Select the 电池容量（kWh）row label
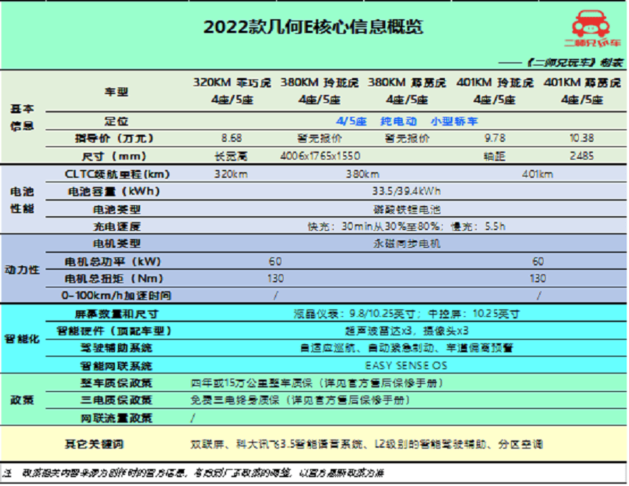Image resolution: width=629 pixels, height=486 pixels. pos(114,191)
